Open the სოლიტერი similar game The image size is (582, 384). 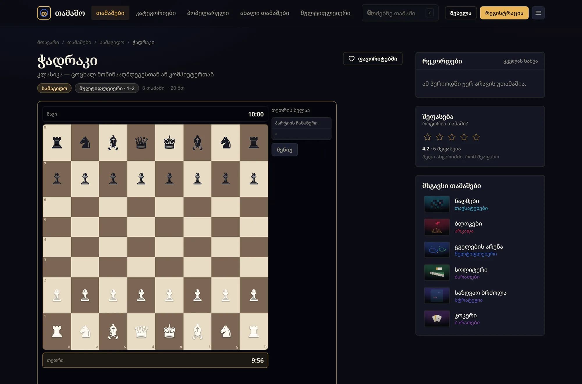pos(480,273)
